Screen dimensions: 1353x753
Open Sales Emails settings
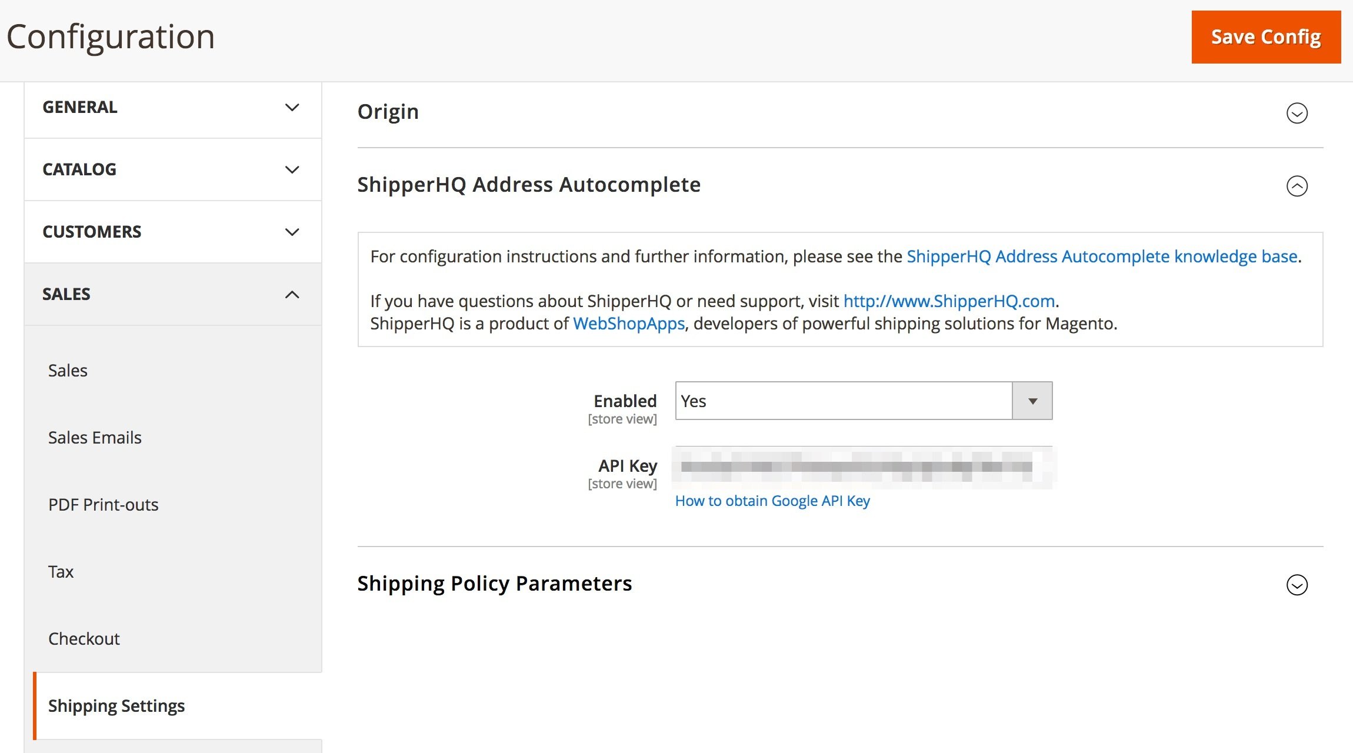coord(95,438)
